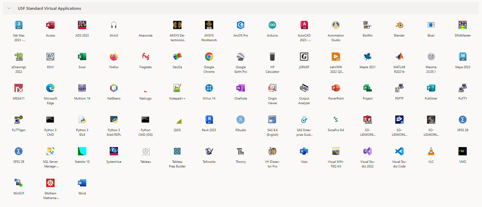The image size is (482, 207).
Task: Open MEGA11 icon
Action: (19, 88)
